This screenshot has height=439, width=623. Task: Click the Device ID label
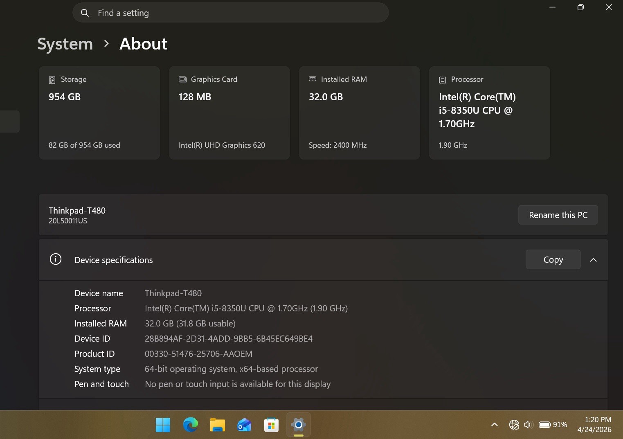click(x=92, y=339)
